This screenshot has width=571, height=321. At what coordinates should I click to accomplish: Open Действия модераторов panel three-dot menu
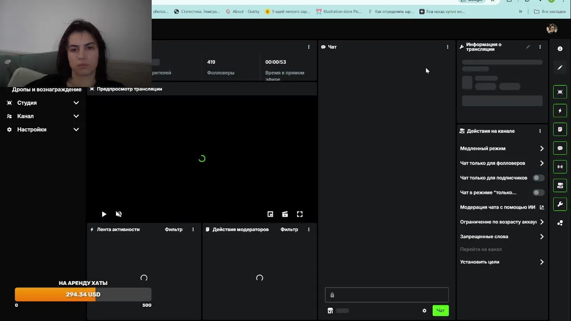[308, 229]
